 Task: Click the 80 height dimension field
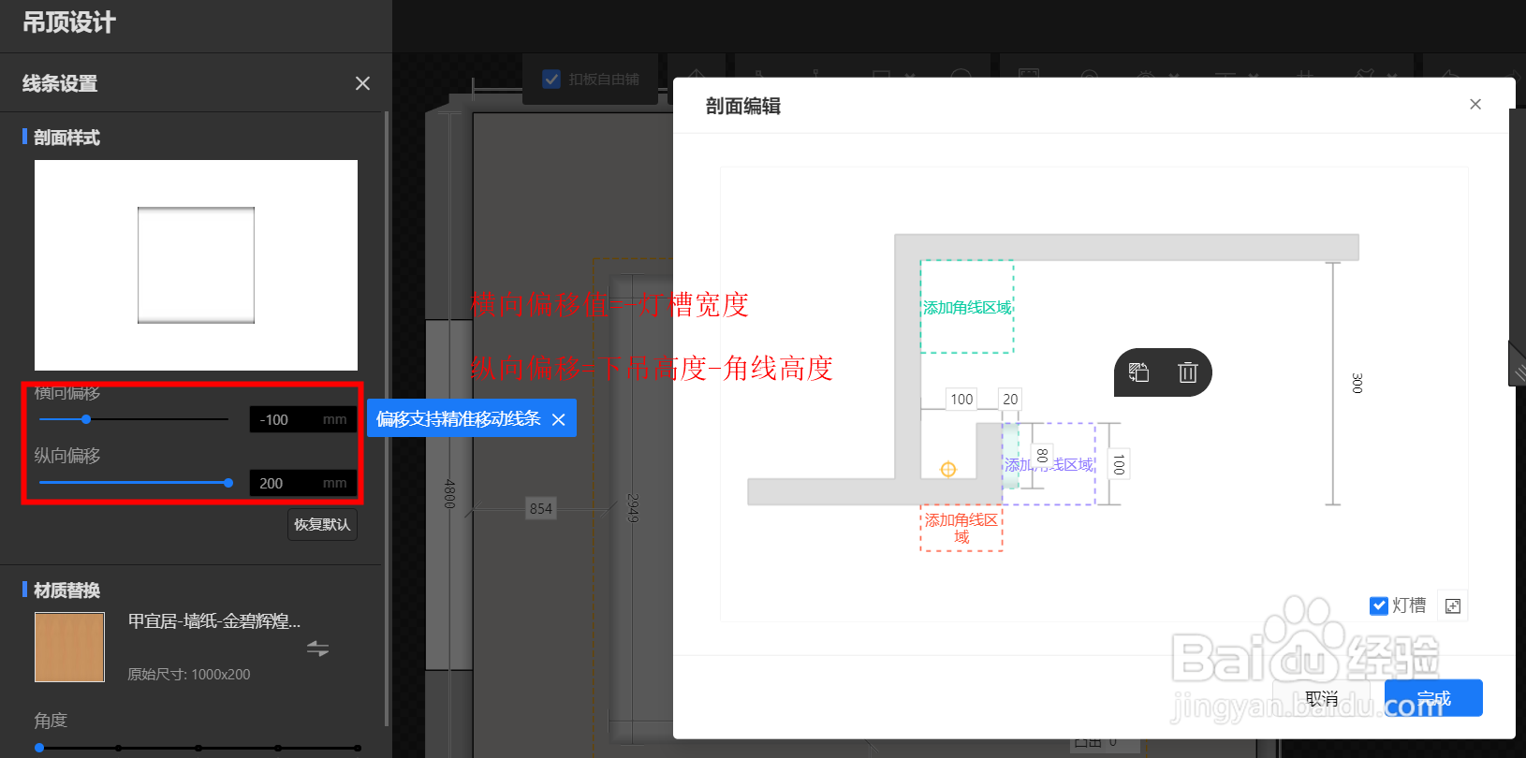[x=1043, y=456]
